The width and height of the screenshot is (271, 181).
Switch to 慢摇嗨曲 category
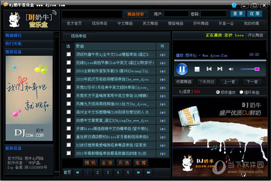coord(175,24)
